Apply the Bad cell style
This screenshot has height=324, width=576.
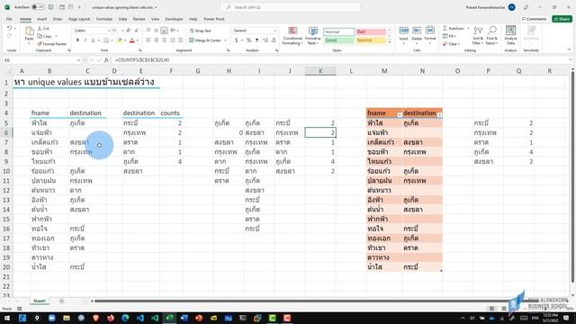371,32
